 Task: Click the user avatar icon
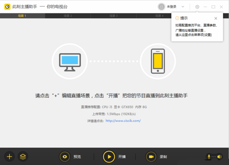pos(161,7)
